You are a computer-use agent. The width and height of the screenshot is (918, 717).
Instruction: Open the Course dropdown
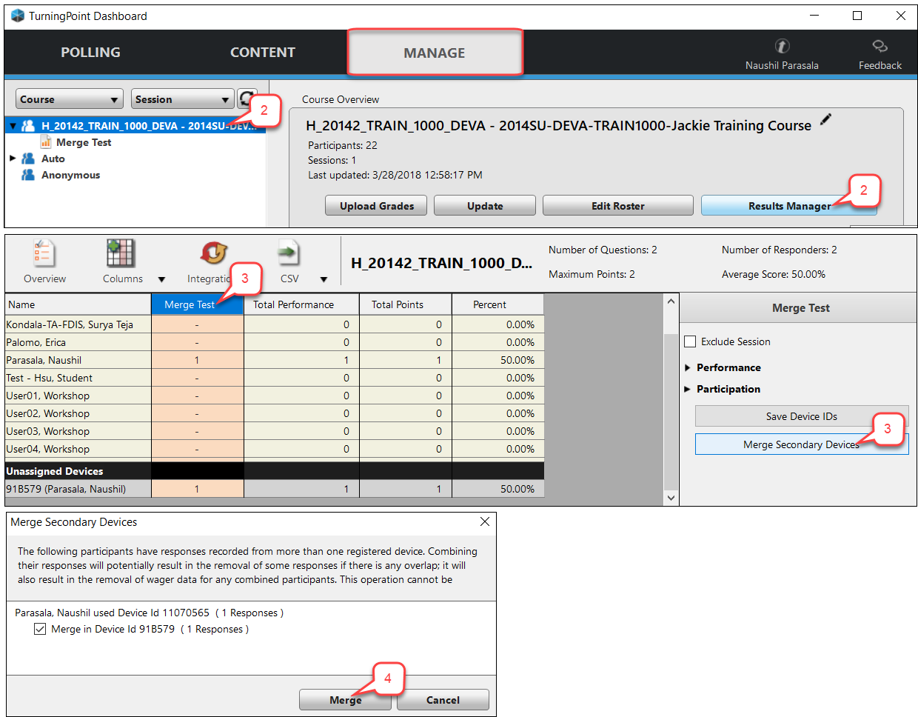pyautogui.click(x=69, y=99)
